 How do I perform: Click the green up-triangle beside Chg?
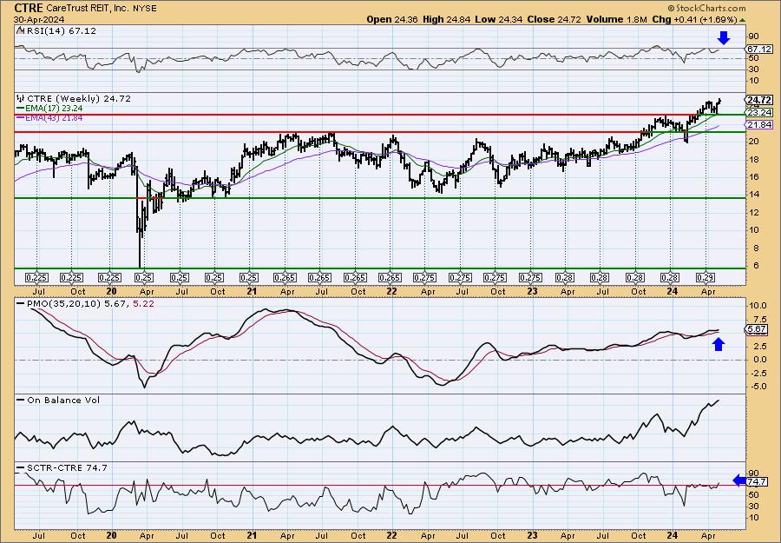click(743, 20)
